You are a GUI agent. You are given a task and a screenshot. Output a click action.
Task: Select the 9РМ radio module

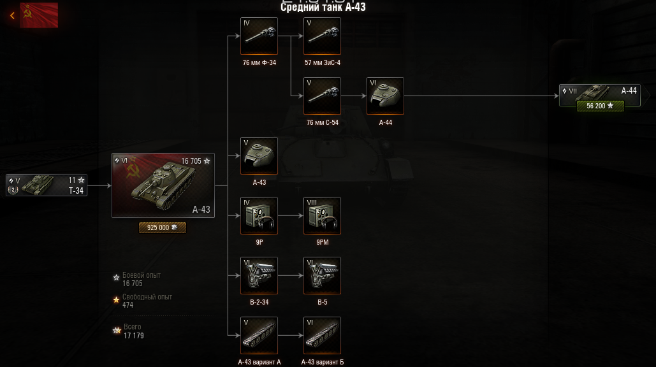point(322,216)
